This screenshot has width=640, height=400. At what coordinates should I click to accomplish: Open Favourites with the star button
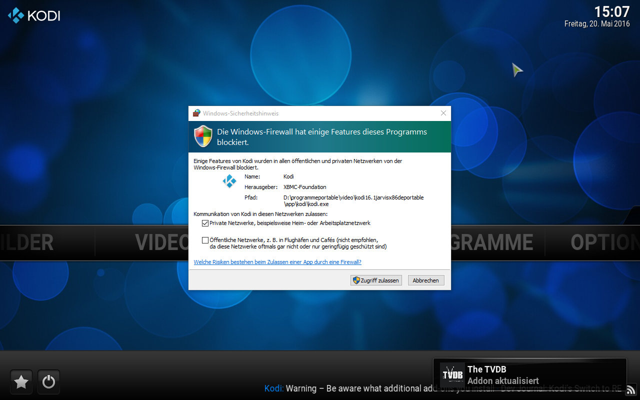point(21,382)
